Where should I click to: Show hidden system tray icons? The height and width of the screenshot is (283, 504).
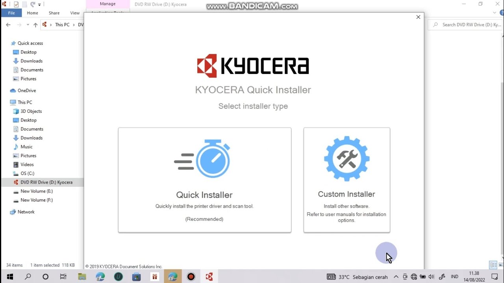coord(396,277)
